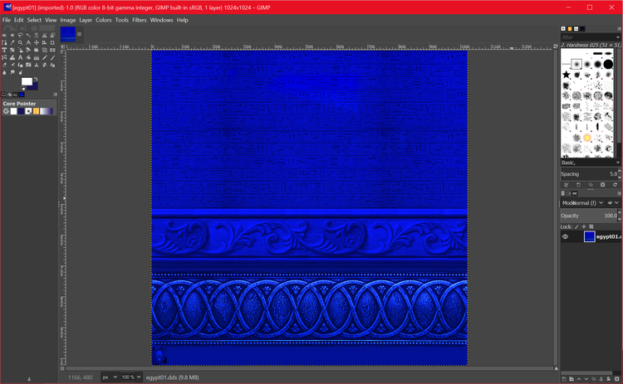623x384 pixels.
Task: Select the Bucket Fill tool
Action: click(28, 57)
